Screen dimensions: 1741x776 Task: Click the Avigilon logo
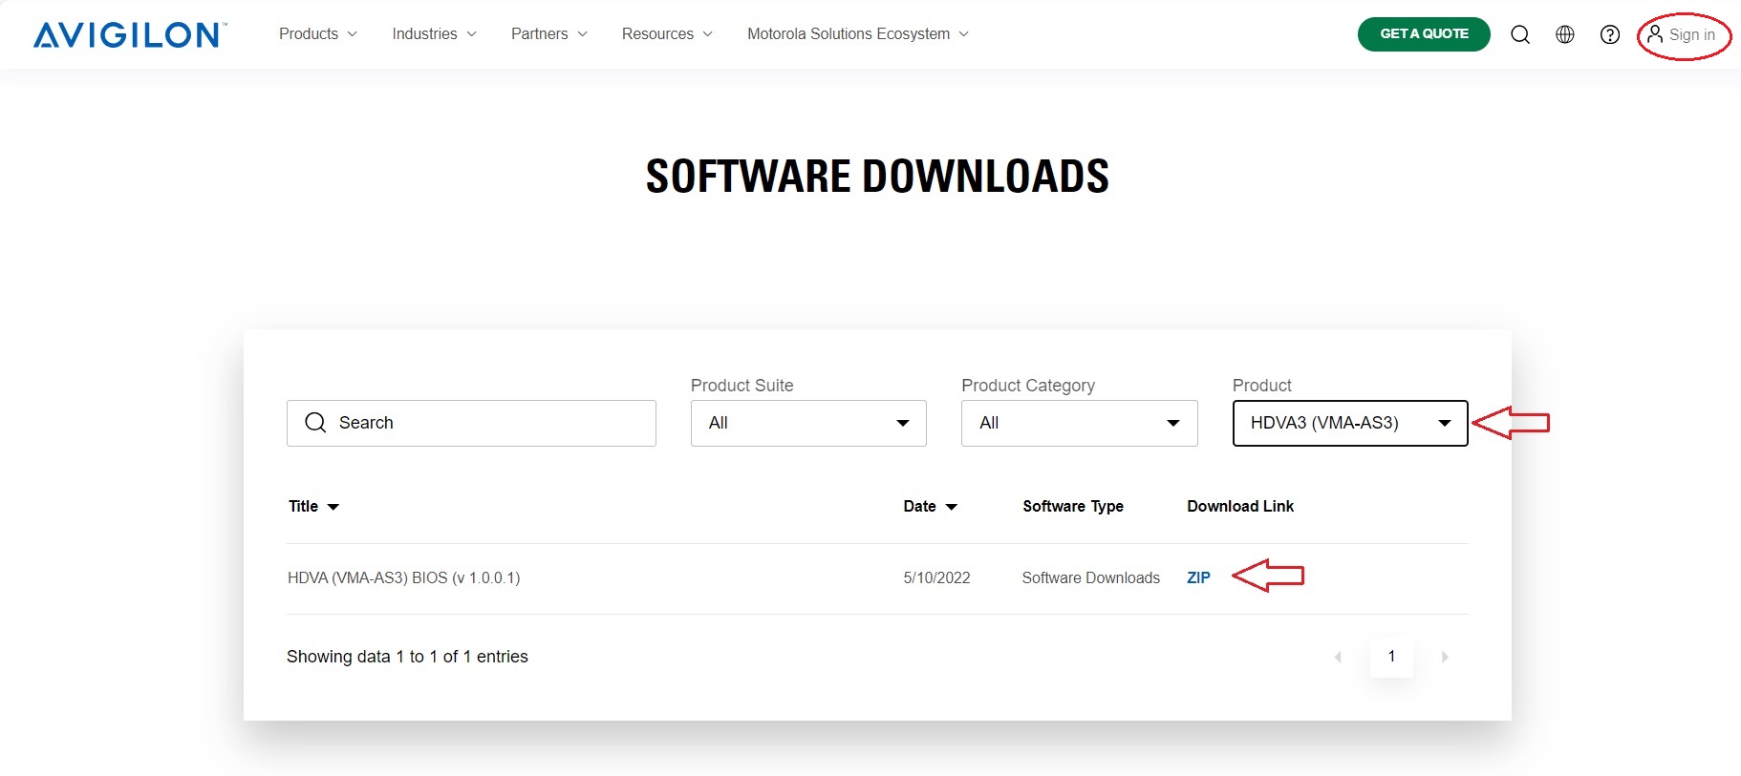[x=130, y=35]
